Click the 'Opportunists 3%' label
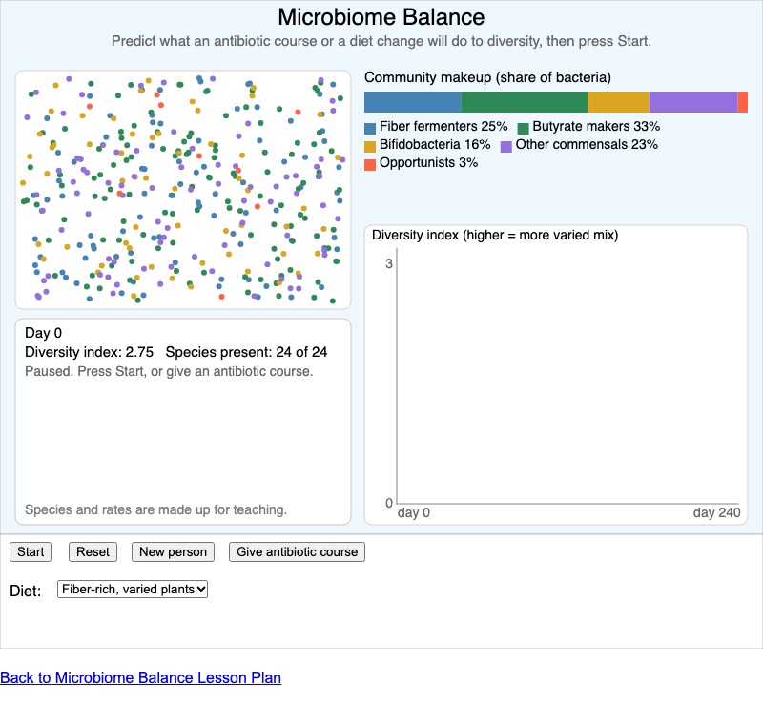The image size is (763, 706). (428, 162)
